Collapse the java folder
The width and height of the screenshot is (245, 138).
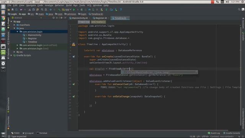pos(15,28)
